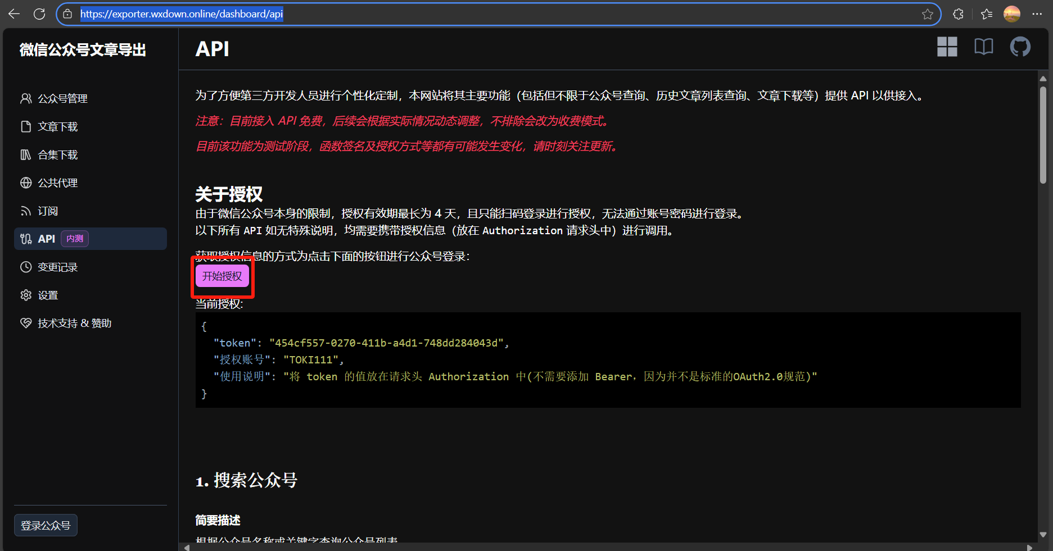
Task: Open the GitHub repository icon
Action: [x=1020, y=47]
